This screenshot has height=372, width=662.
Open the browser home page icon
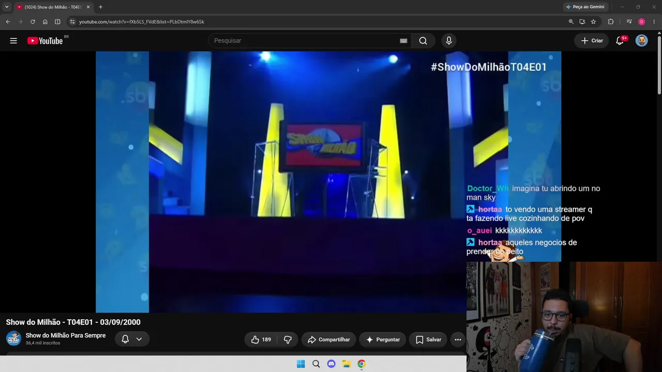point(45,22)
